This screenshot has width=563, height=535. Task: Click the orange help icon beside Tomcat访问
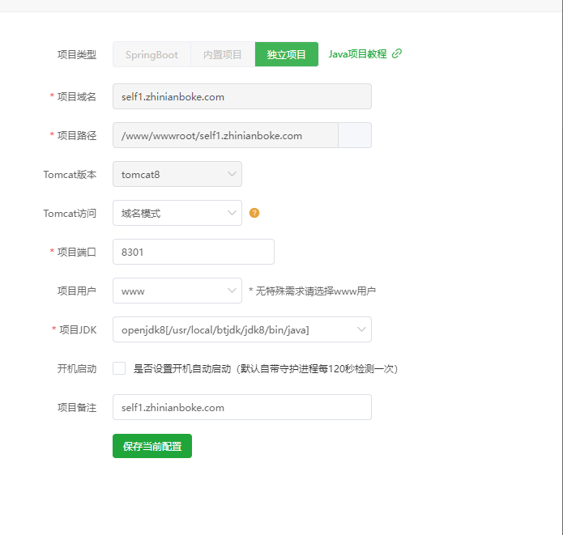[254, 213]
